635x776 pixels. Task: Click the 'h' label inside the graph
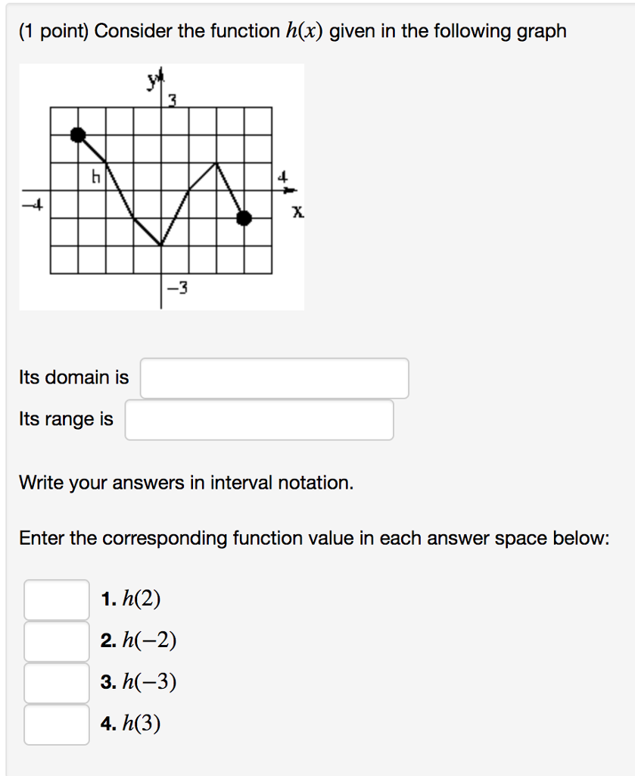point(95,178)
